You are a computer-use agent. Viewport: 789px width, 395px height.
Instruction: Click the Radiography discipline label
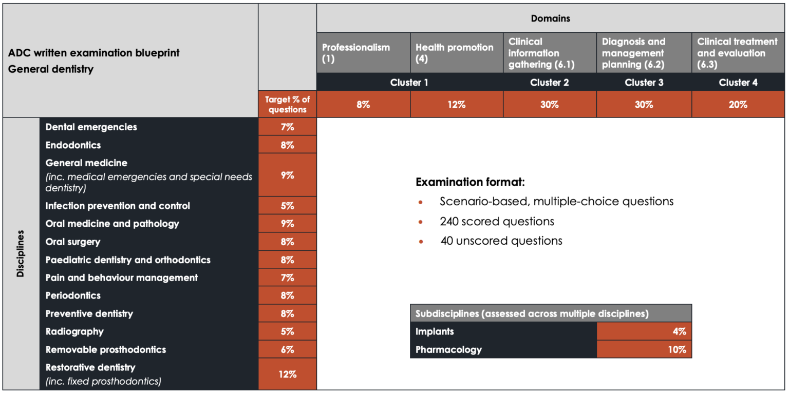(x=74, y=331)
